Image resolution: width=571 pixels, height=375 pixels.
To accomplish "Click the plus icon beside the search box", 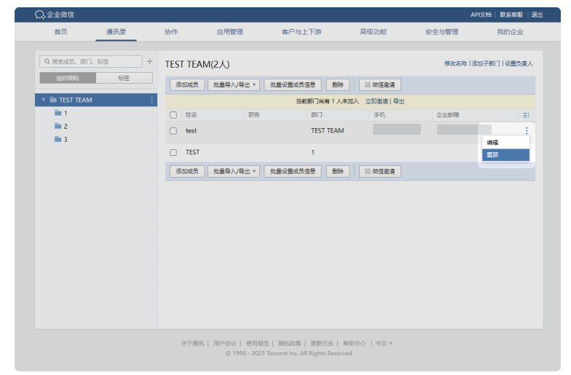I will (149, 62).
